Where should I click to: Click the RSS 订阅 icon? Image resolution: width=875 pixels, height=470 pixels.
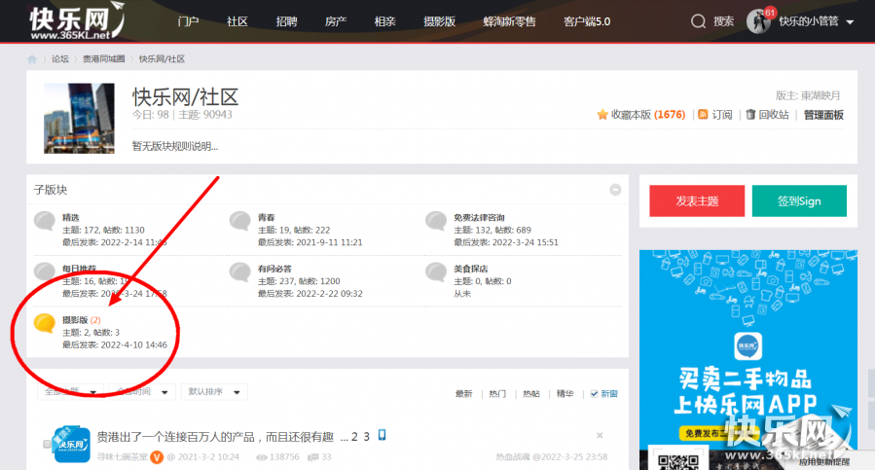click(x=703, y=115)
